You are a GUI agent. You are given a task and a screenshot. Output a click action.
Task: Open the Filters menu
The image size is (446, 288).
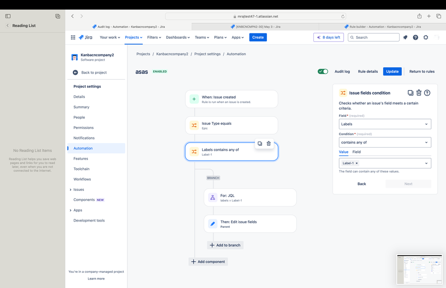click(154, 37)
